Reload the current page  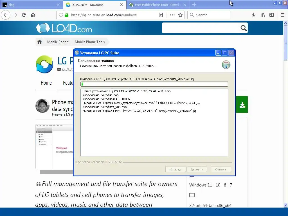click(24, 15)
